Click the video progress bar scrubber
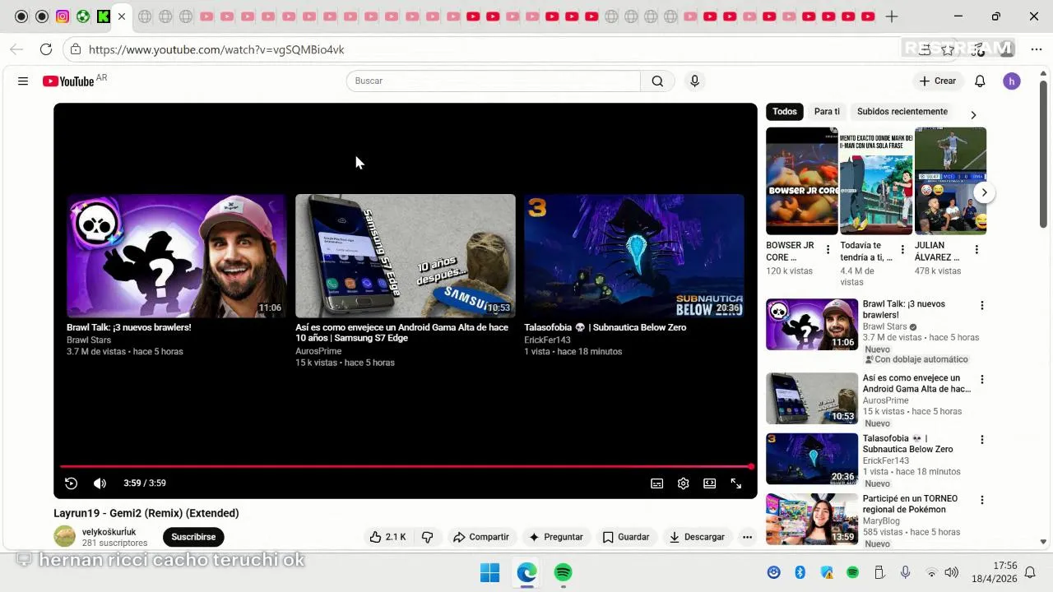Image resolution: width=1053 pixels, height=592 pixels. [750, 466]
